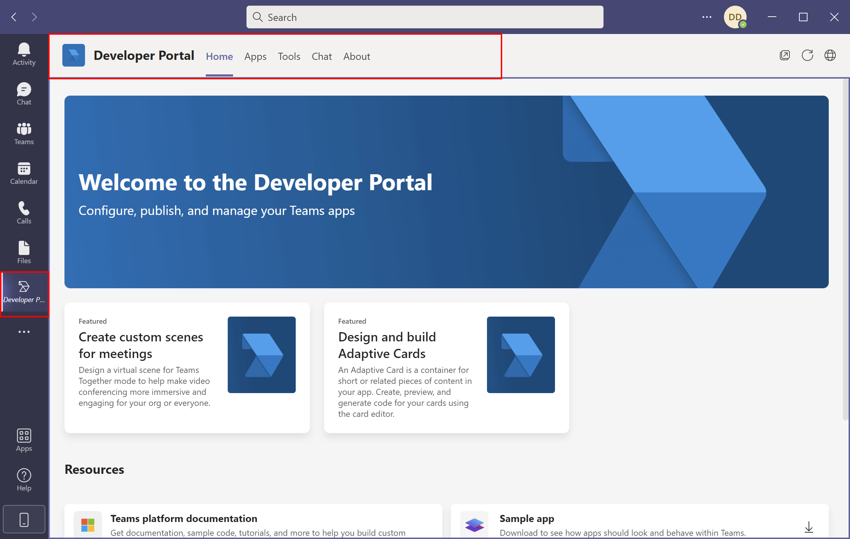Click the pop-out app icon
850x539 pixels.
pos(784,56)
